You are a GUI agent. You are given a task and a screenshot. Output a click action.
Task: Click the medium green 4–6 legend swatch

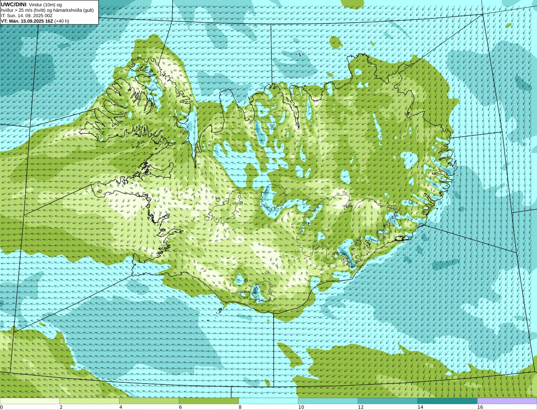149,401
